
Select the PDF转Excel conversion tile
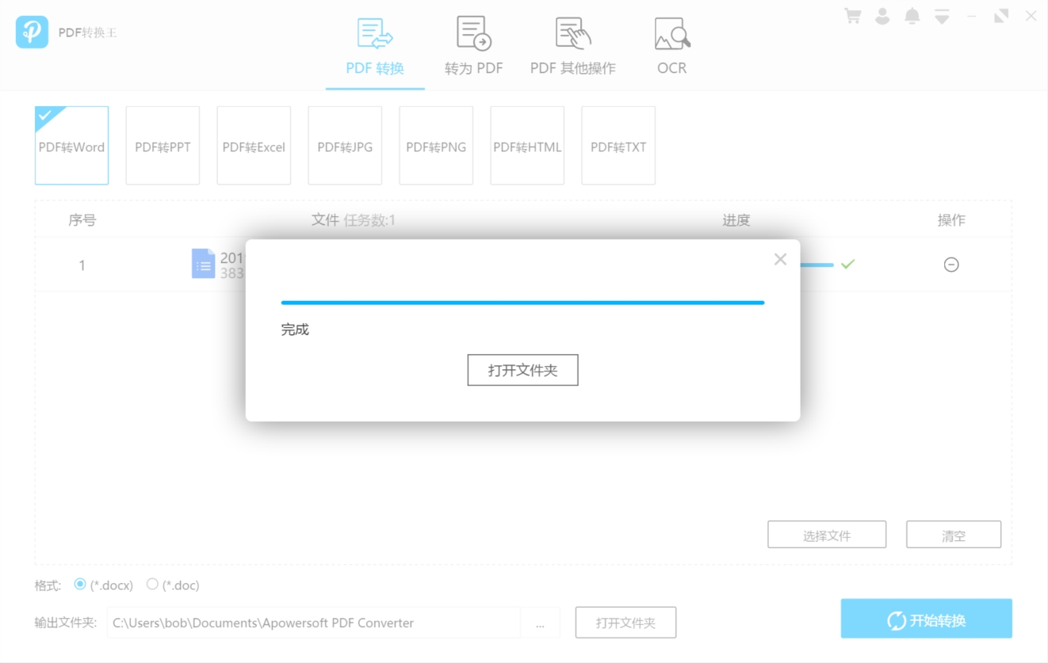[254, 146]
